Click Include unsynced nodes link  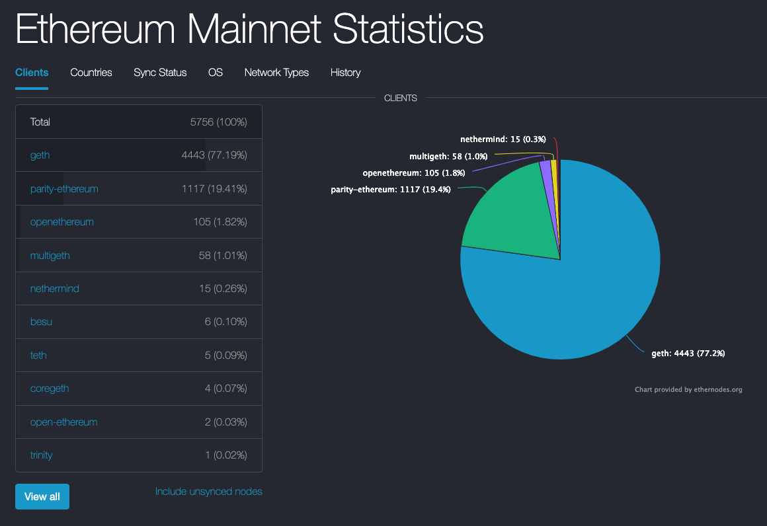[x=209, y=491]
